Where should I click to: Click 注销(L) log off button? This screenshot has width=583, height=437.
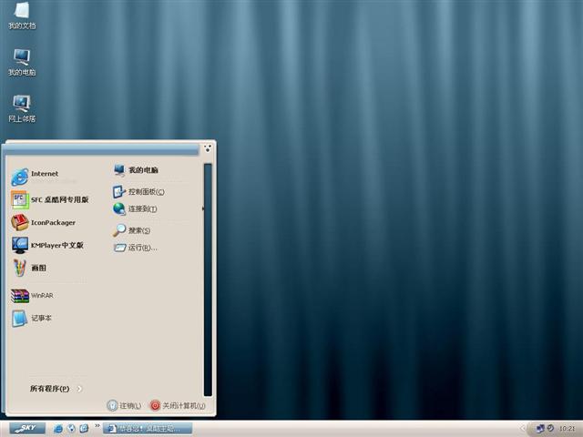tap(124, 405)
